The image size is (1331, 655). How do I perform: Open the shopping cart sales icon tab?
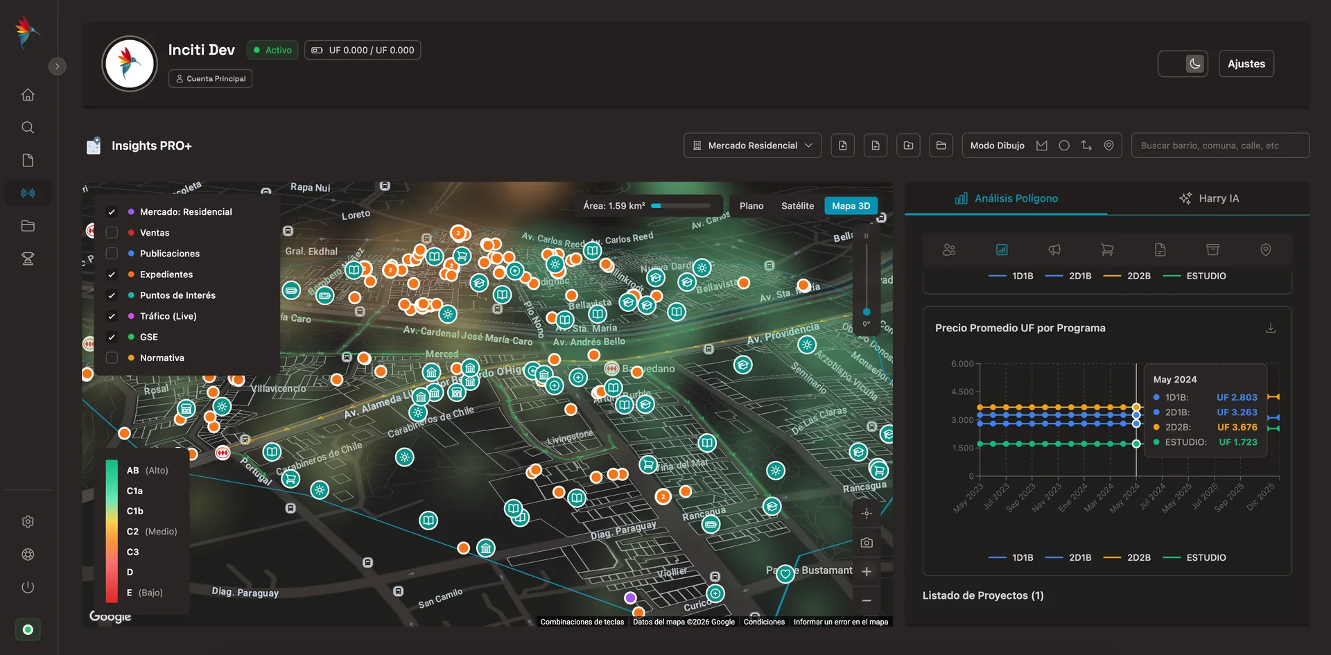coord(1107,250)
